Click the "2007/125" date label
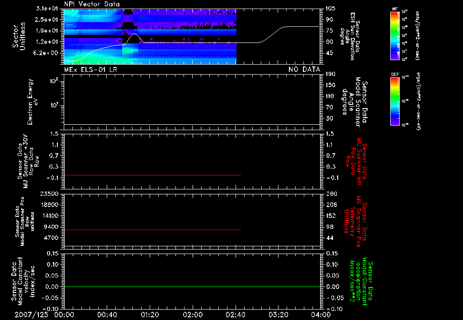The height and width of the screenshot is (320, 463). click(x=31, y=315)
